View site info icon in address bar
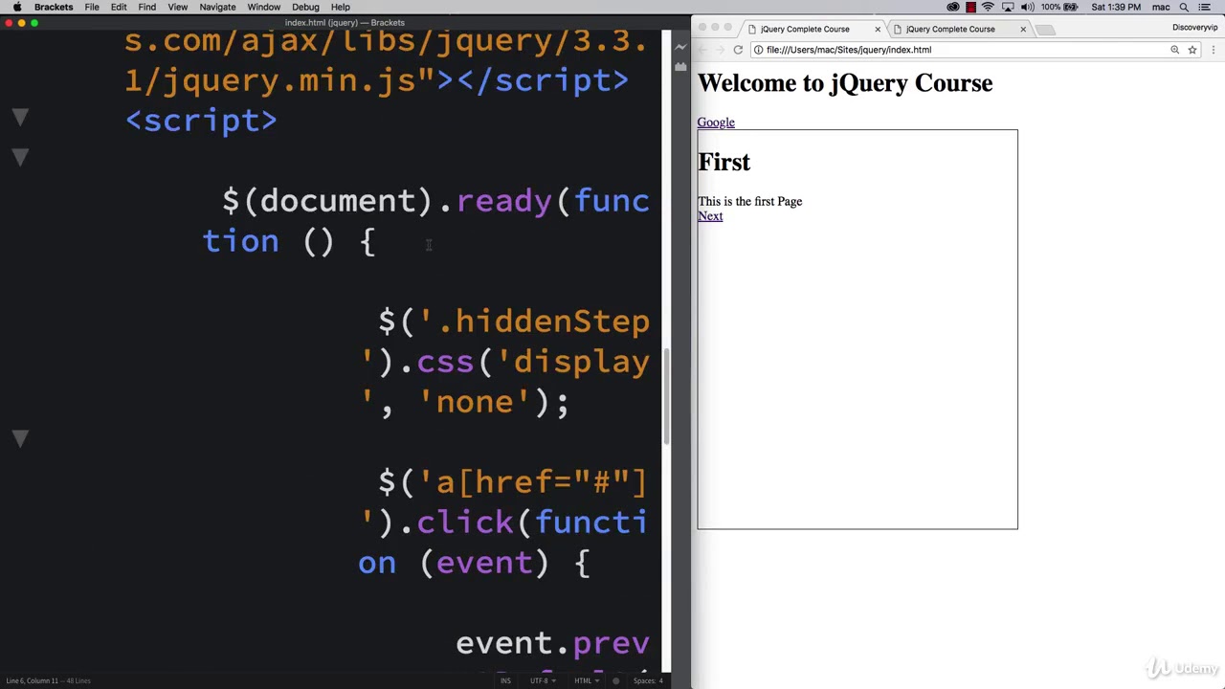 (758, 50)
